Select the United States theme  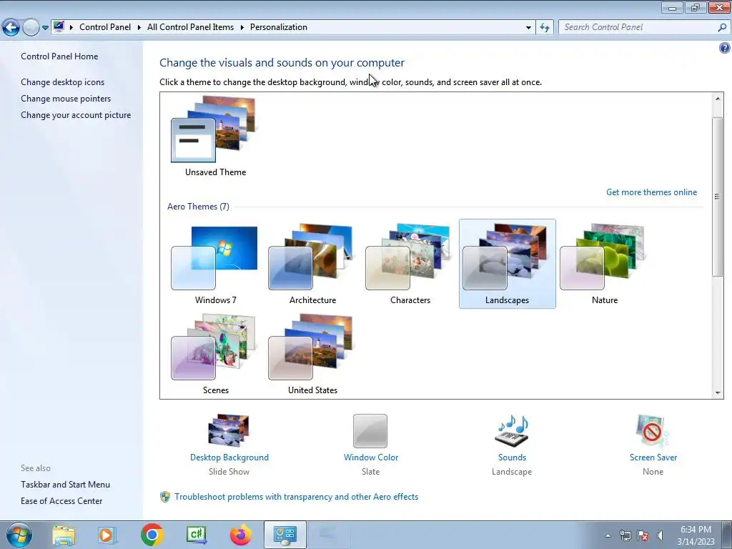312,354
